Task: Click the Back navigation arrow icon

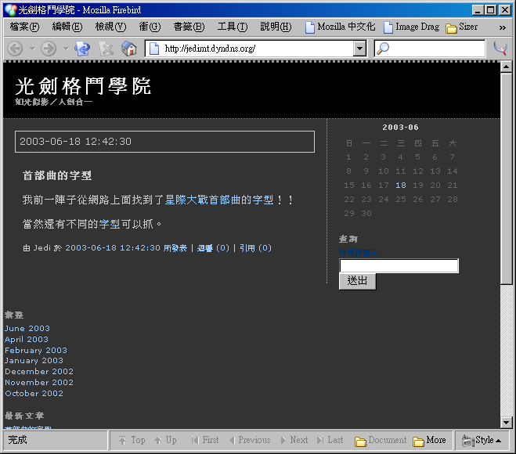Action: (x=15, y=49)
